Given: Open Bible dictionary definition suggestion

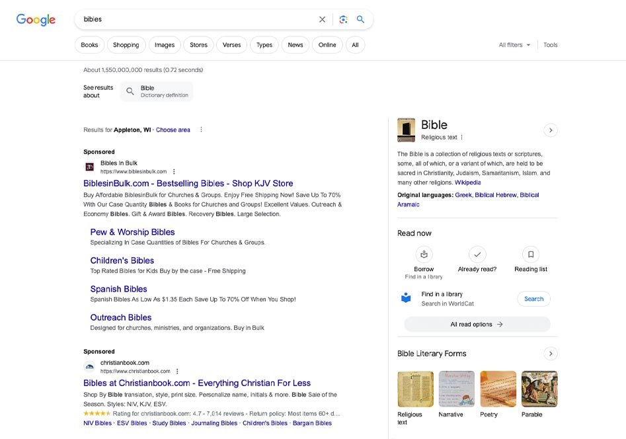Looking at the screenshot, I should click(x=157, y=91).
